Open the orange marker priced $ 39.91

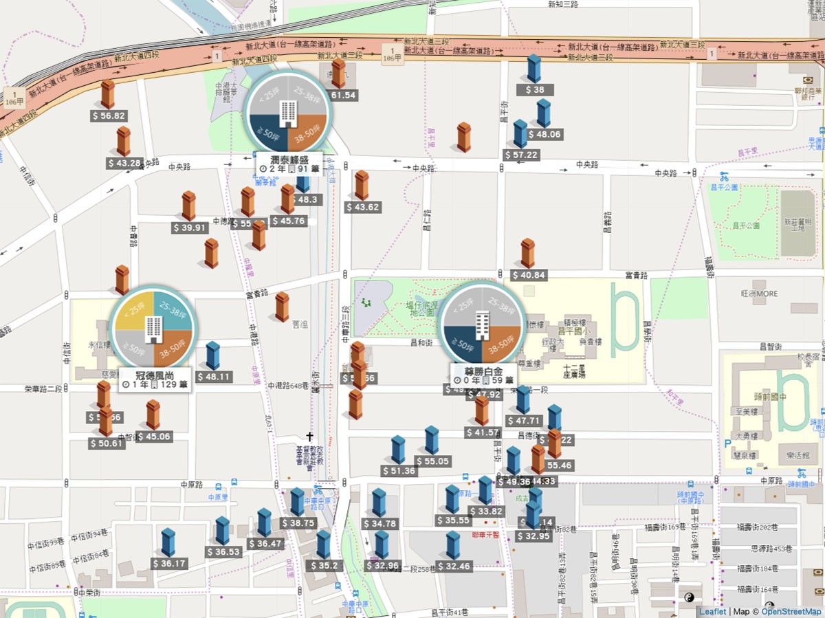tap(188, 206)
